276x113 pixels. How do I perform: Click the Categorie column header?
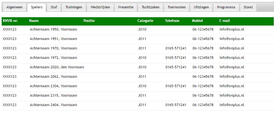point(145,21)
